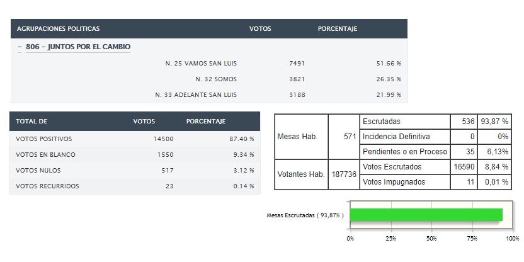
Task: Select the VOTOS POSITIVOS row
Action: [x=135, y=139]
